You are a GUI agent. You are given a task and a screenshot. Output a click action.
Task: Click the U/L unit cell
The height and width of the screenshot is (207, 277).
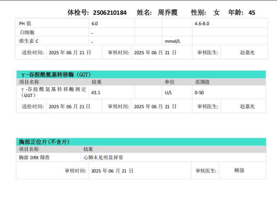168,92
